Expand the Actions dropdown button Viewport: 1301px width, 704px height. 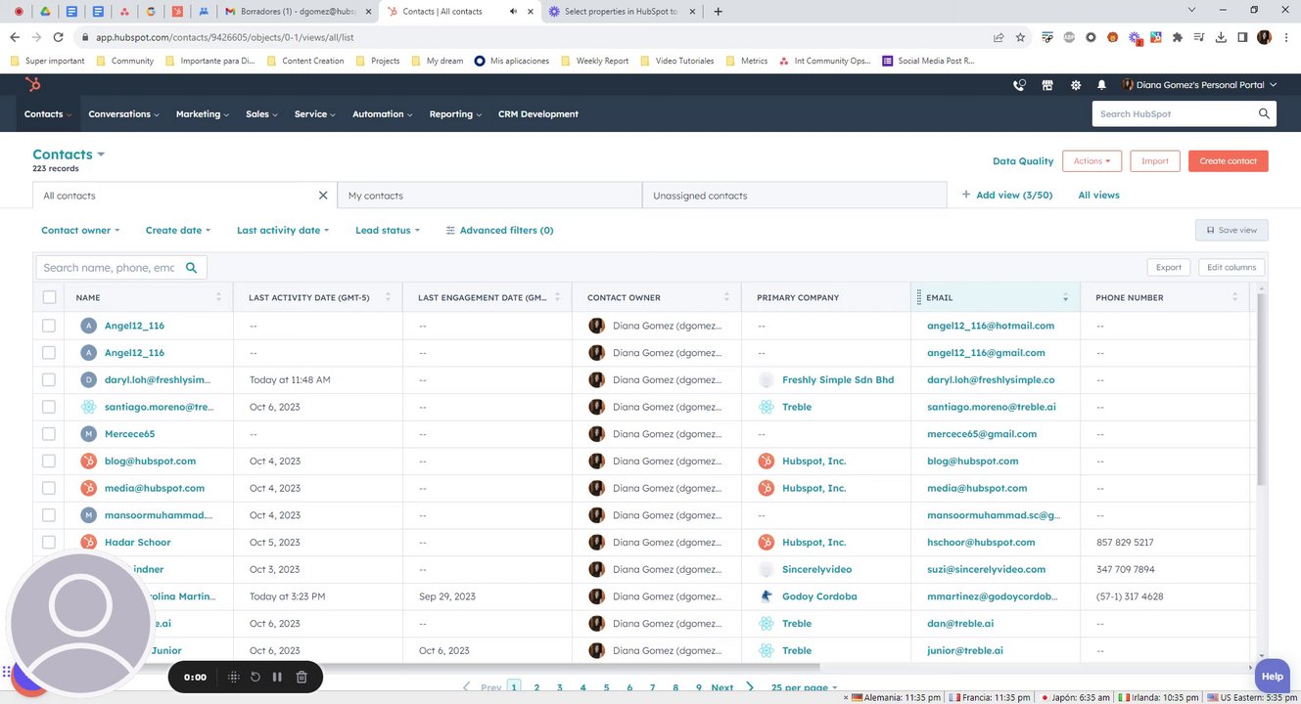(1092, 161)
